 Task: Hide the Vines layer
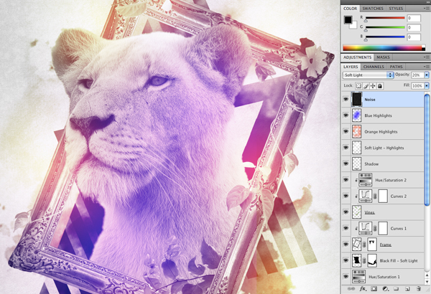click(346, 212)
